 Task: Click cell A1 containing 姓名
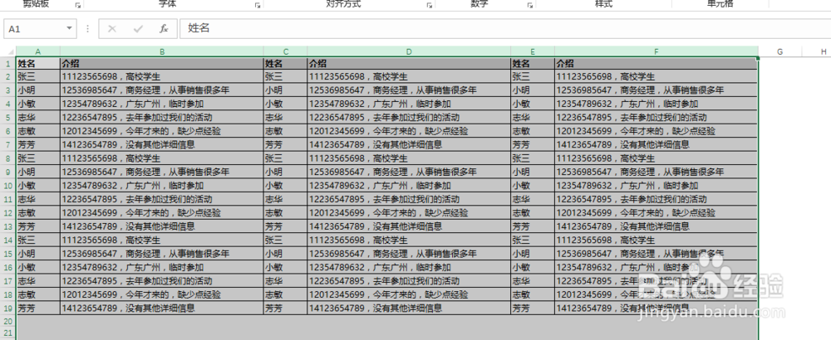tap(38, 64)
